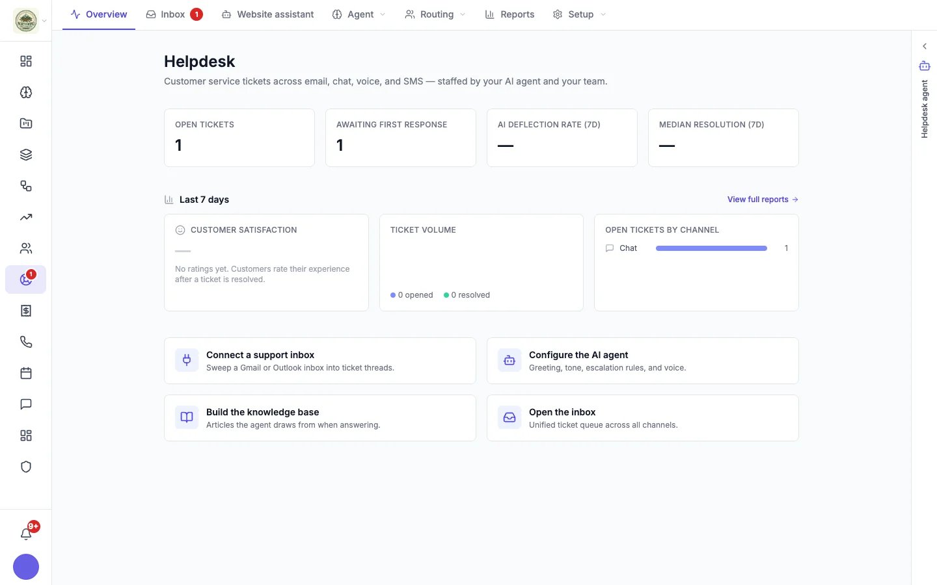Click the plug icon on Connect card

187,360
